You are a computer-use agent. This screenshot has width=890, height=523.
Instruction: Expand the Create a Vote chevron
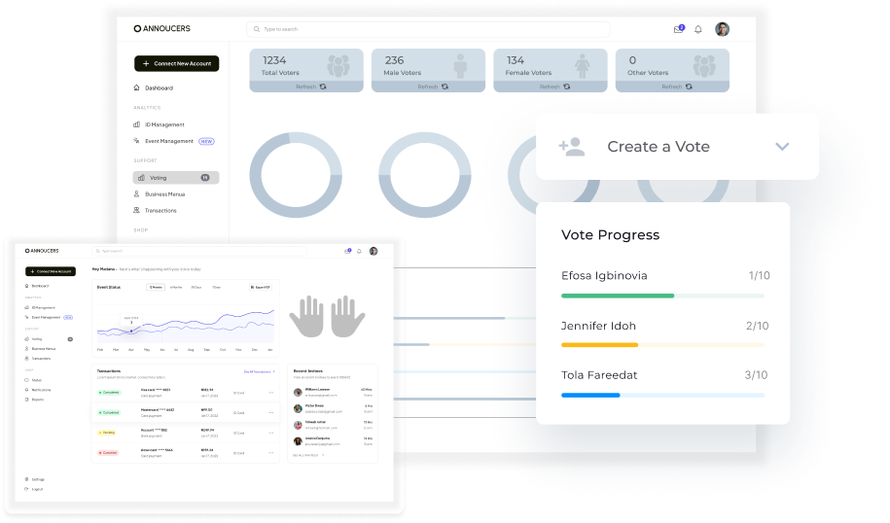coord(782,147)
